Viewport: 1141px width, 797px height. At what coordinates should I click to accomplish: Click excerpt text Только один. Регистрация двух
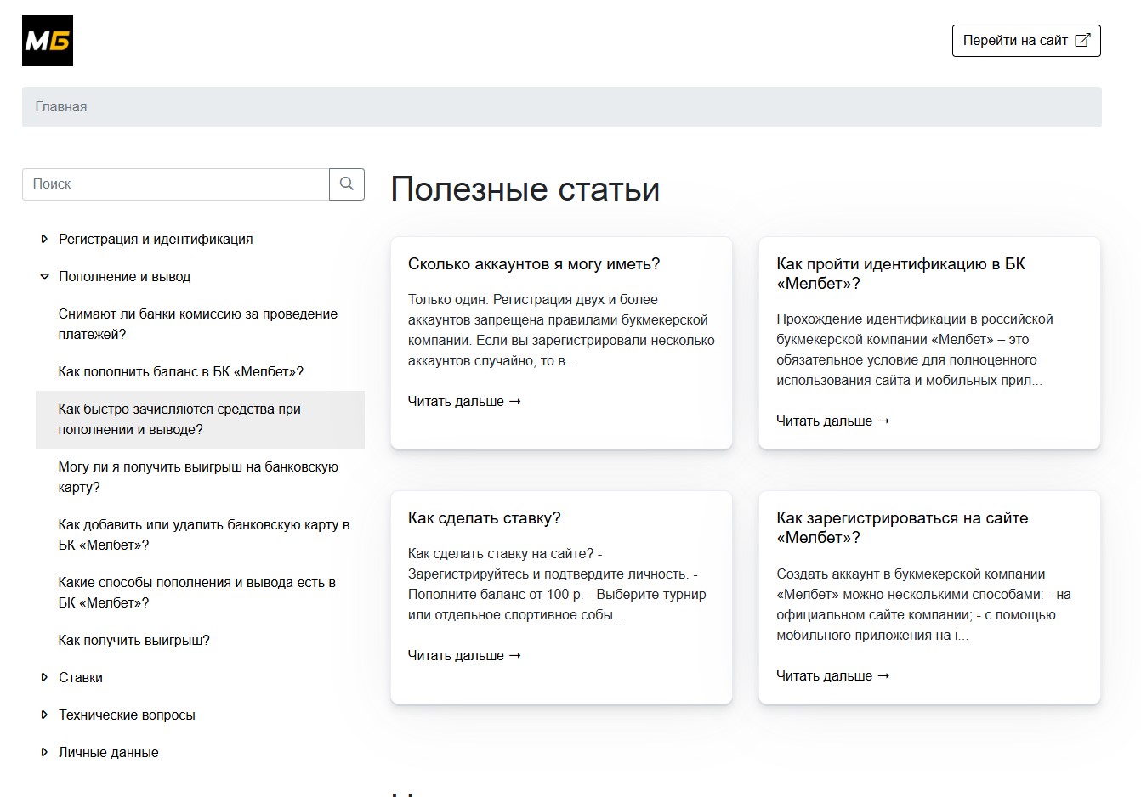tap(561, 331)
